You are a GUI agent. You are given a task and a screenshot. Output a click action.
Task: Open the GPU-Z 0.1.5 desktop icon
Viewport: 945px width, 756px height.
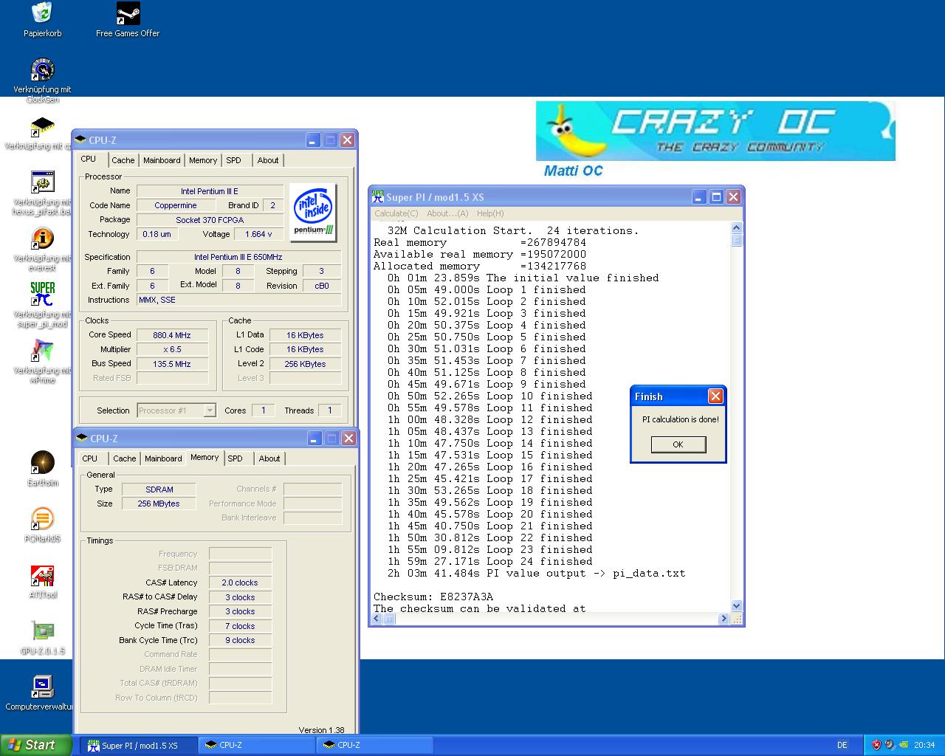(42, 631)
